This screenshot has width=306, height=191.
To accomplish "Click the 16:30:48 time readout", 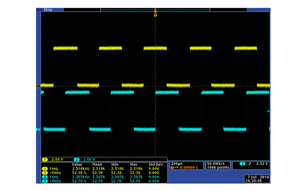I will click(x=254, y=181).
